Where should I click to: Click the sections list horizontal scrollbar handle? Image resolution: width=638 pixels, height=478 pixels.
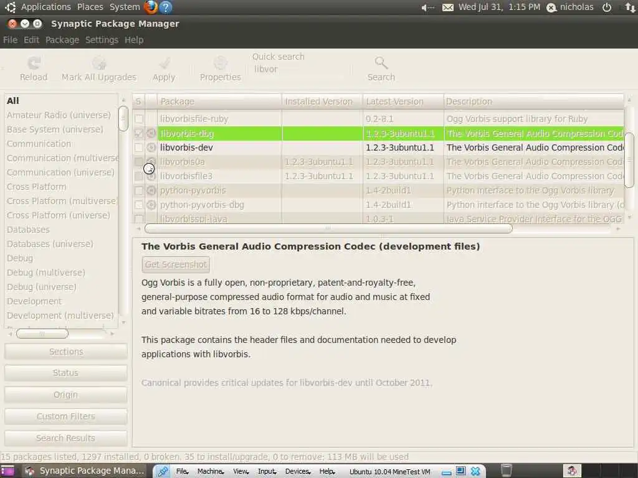(42, 334)
